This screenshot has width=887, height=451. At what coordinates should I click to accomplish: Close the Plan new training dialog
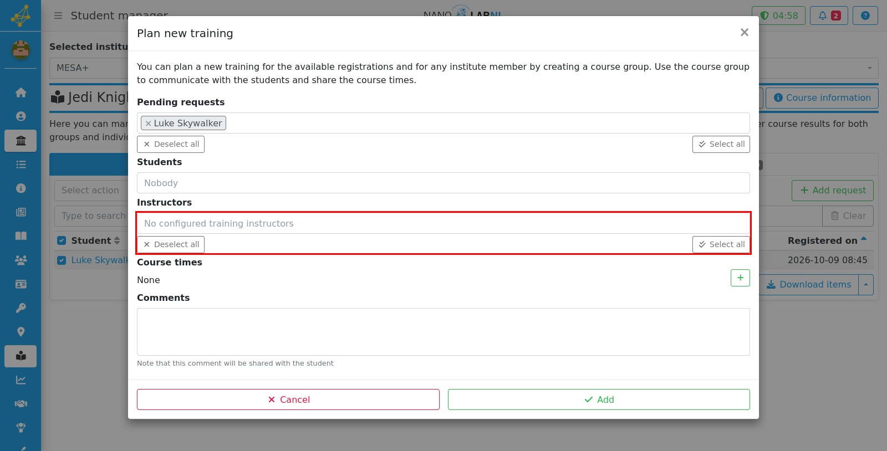pos(745,32)
